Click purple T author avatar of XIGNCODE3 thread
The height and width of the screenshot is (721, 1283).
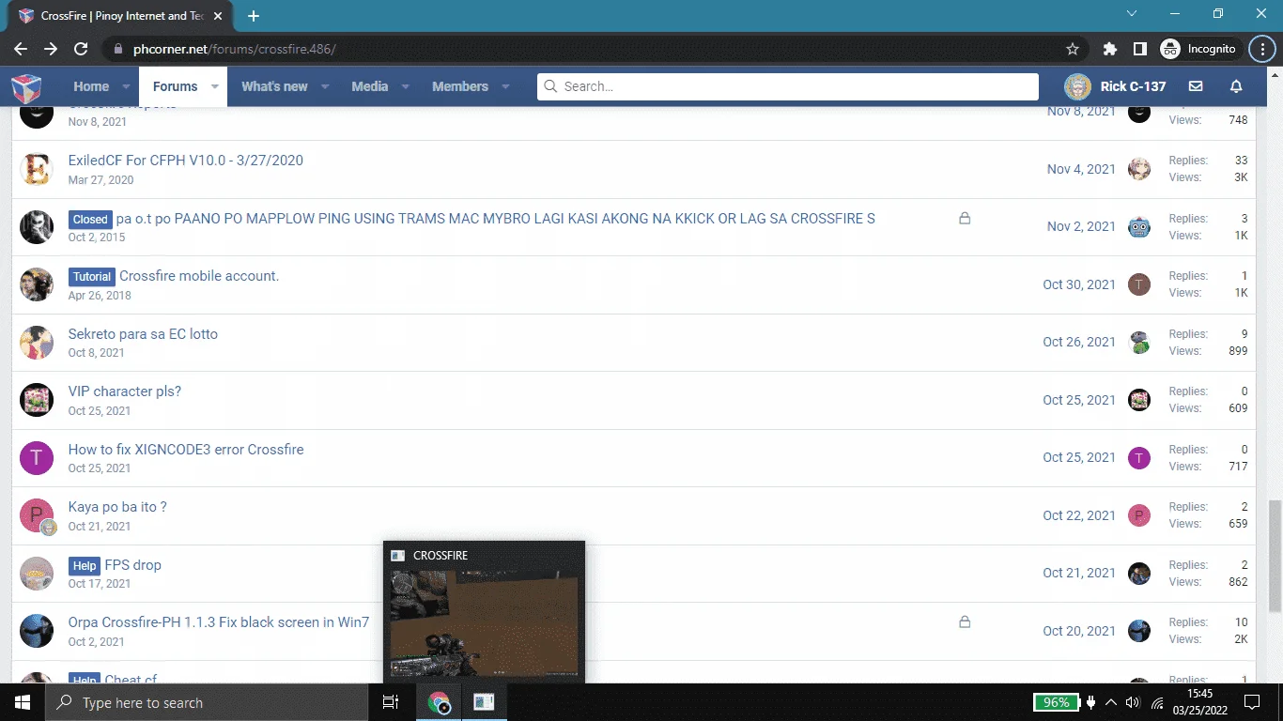click(37, 458)
